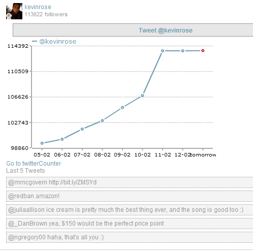
Task: Select the 08-02 data point on the chart
Action: 102,120
